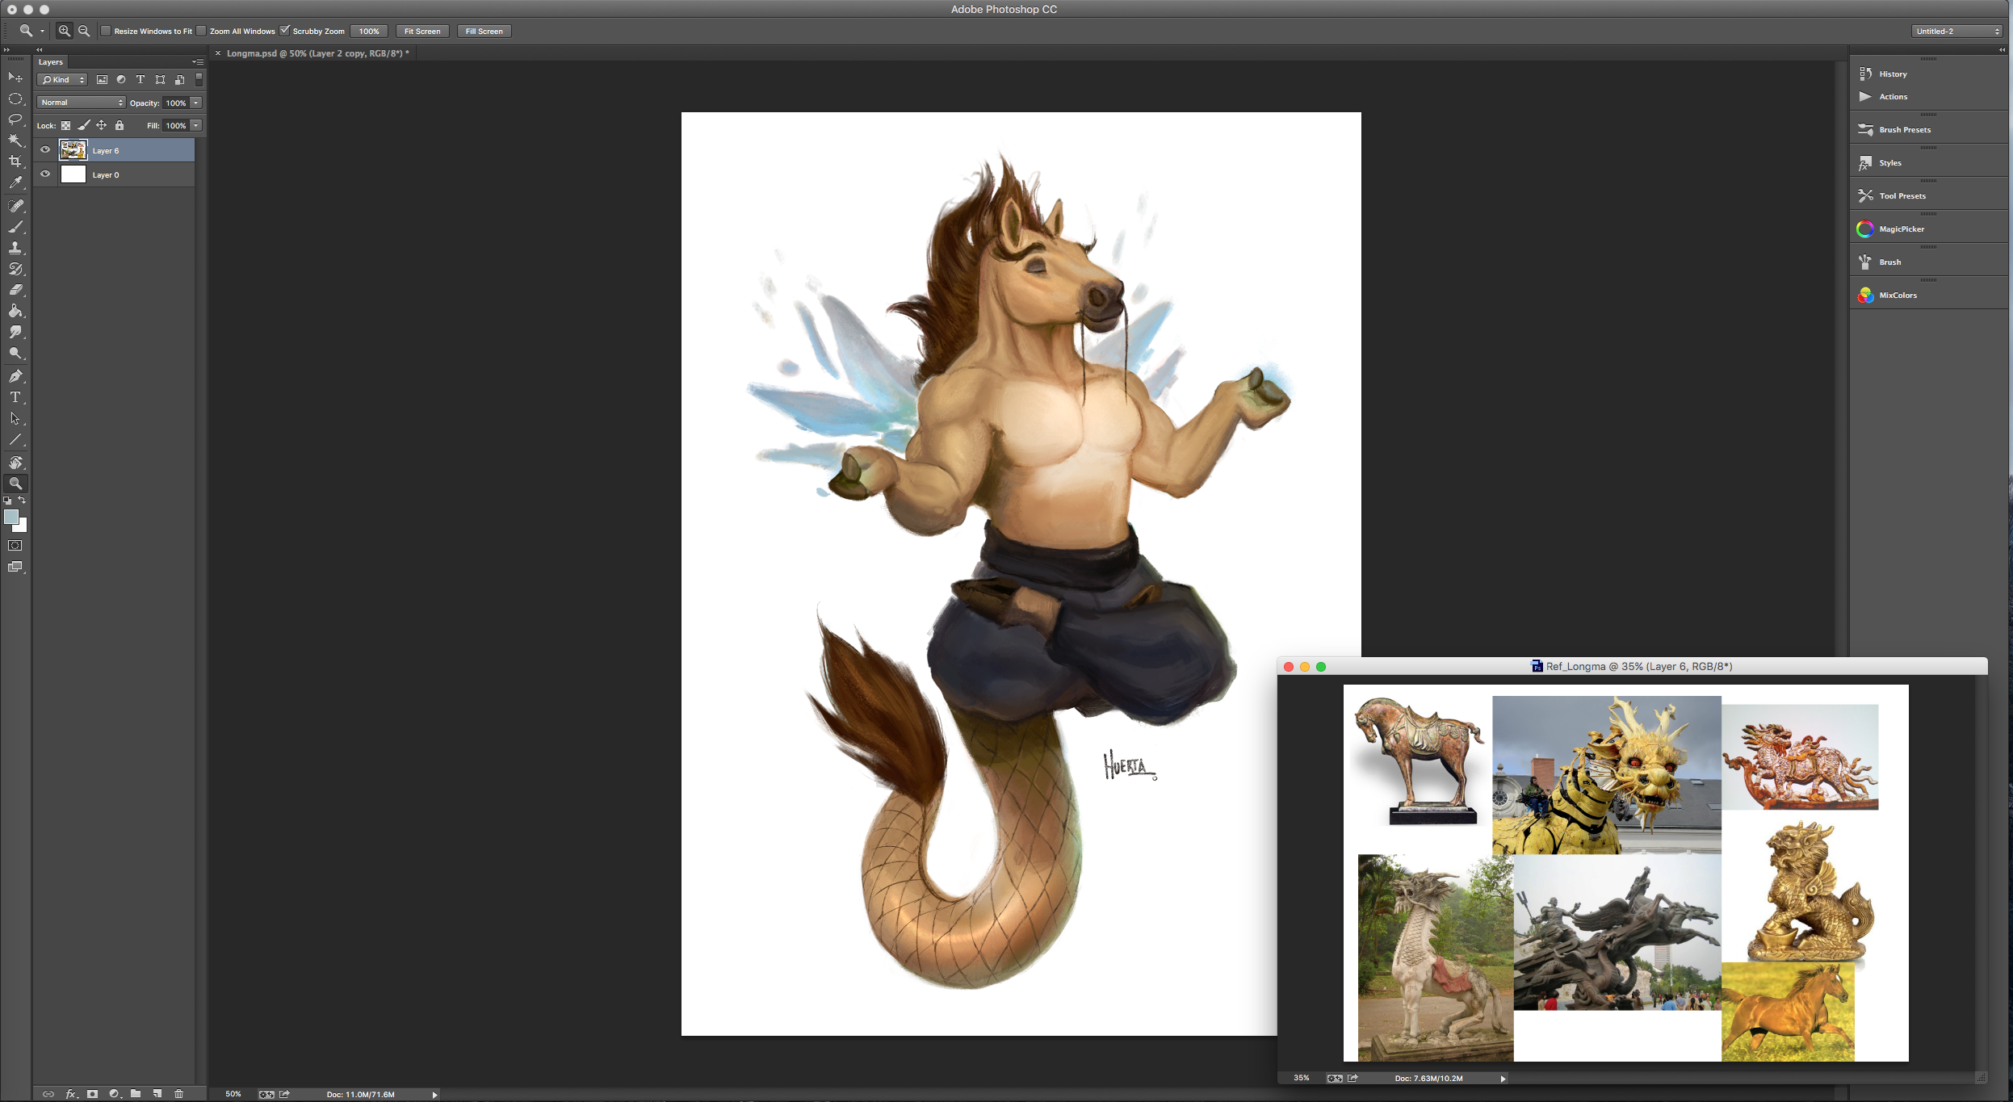The width and height of the screenshot is (2013, 1102).
Task: Click the Fit Screen button
Action: (421, 31)
